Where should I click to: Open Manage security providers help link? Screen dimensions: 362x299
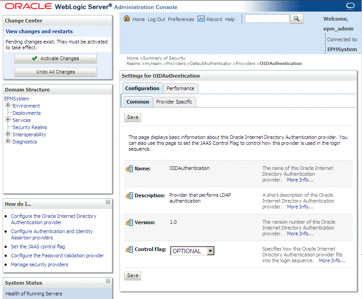40,264
